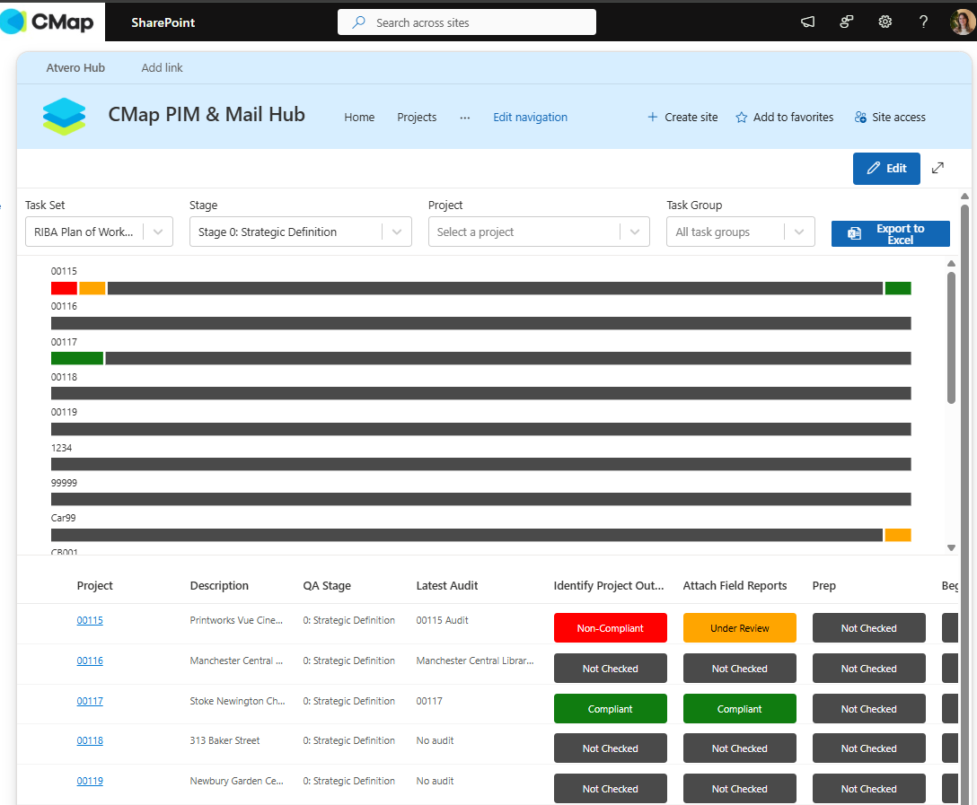This screenshot has width=977, height=805.
Task: Open the settings gear icon
Action: tap(885, 22)
